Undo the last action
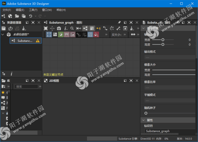The height and width of the screenshot is (142, 198). (x=31, y=16)
